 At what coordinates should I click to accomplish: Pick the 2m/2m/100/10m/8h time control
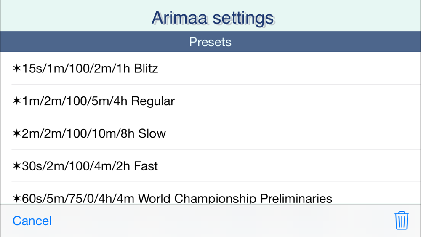(x=78, y=134)
